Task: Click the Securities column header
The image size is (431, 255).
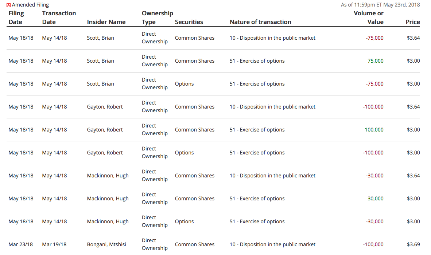Action: [189, 22]
